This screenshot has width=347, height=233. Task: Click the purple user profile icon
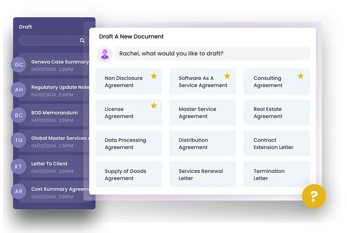coord(105,53)
